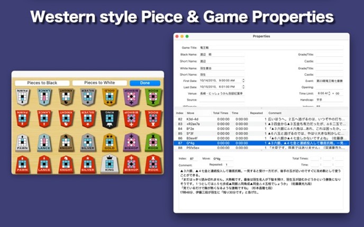Select the upside-down yellow Gold piece
The height and width of the screenshot is (227, 364).
pyautogui.click(x=110, y=97)
